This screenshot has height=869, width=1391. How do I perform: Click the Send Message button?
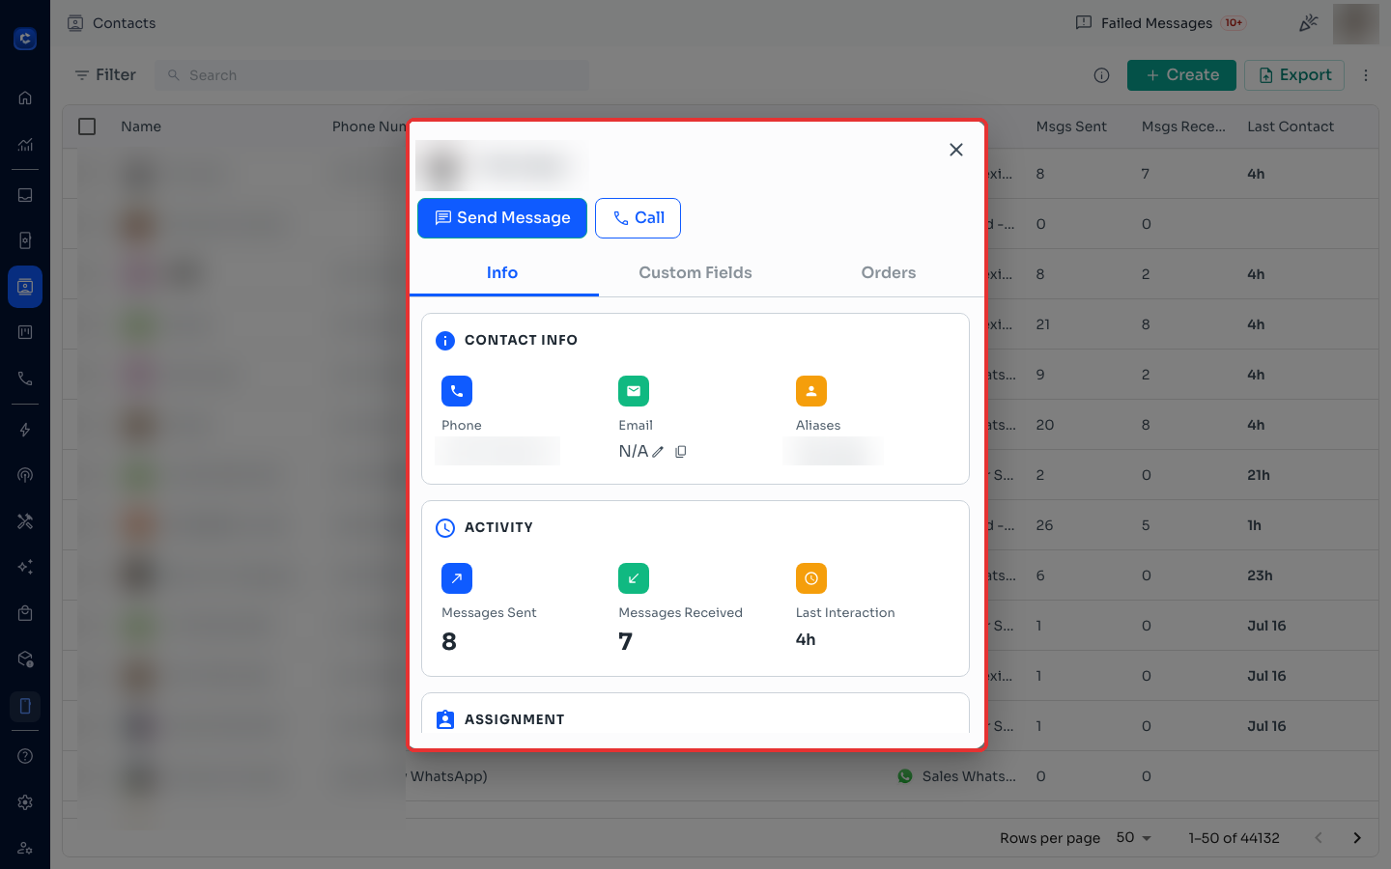(502, 218)
